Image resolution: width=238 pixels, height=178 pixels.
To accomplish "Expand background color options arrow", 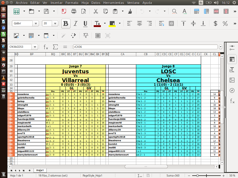I will pyautogui.click(x=120, y=23).
